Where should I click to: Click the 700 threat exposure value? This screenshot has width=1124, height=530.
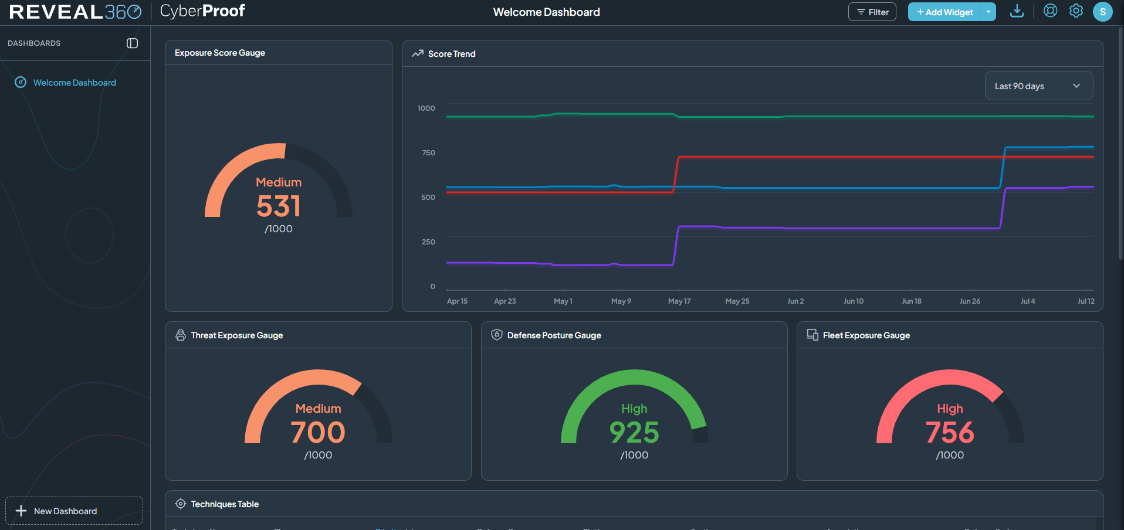318,433
